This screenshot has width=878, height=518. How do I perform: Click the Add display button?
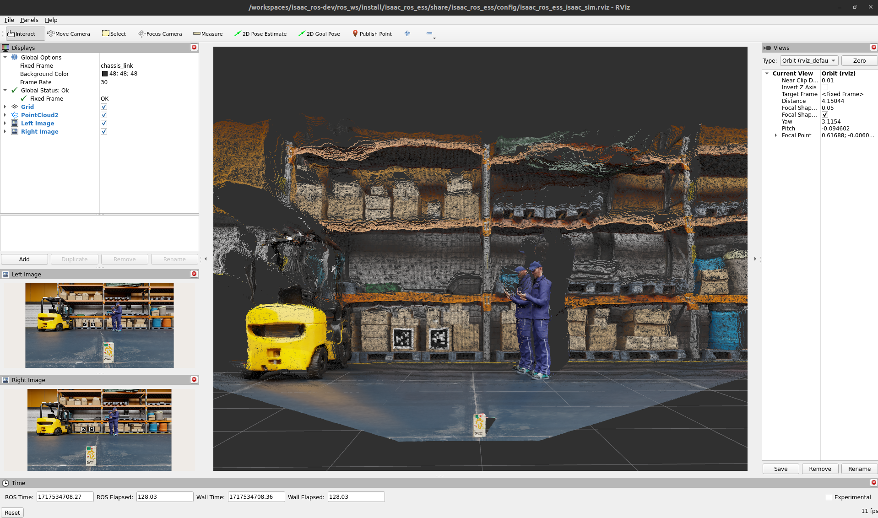pyautogui.click(x=24, y=259)
